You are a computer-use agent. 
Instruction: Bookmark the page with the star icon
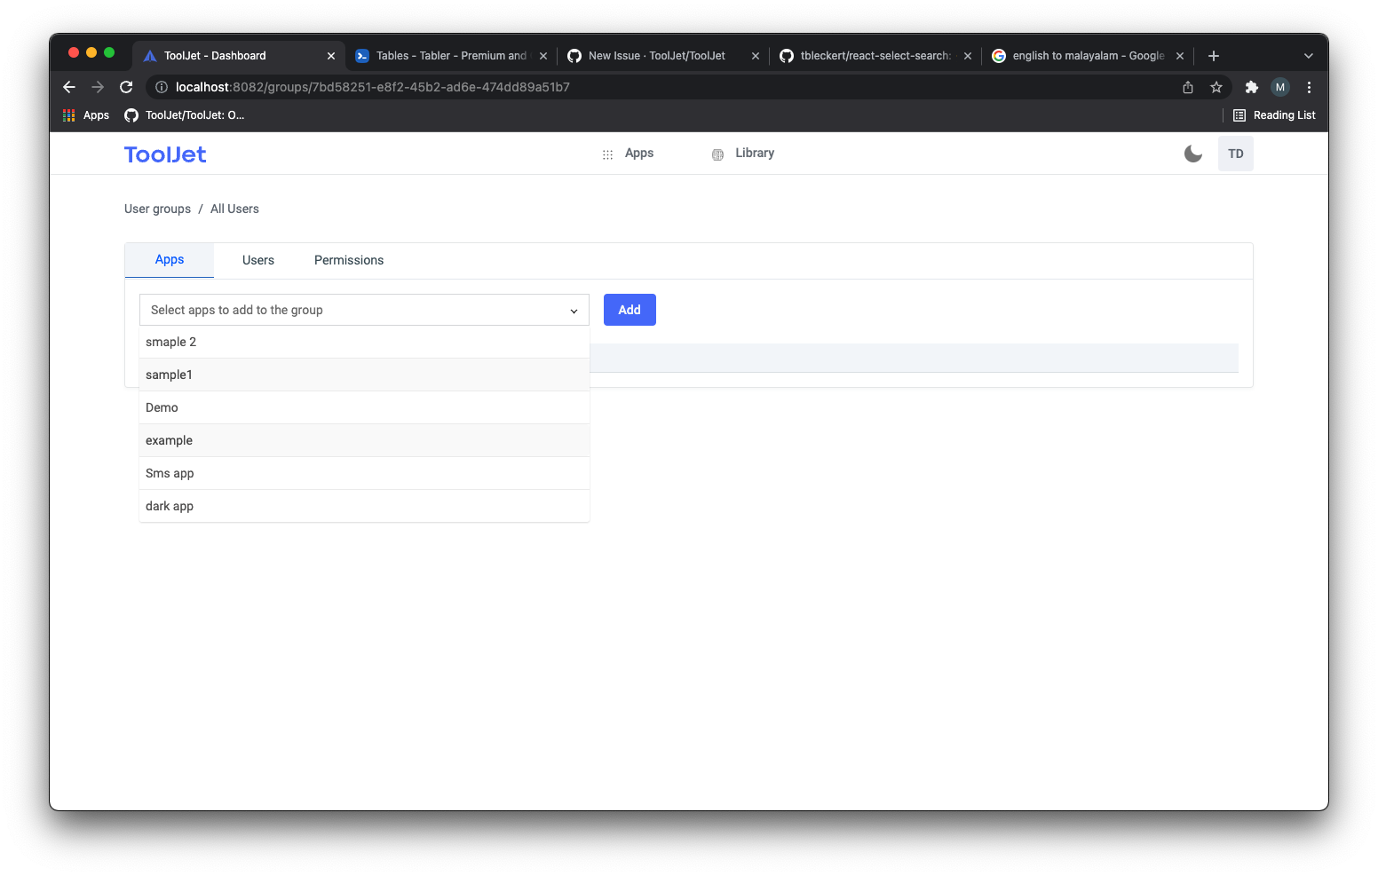click(1216, 87)
